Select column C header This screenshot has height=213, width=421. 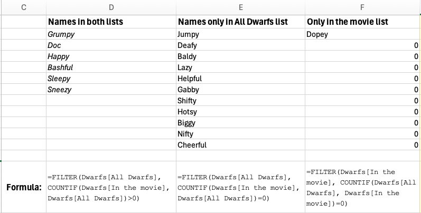24,7
